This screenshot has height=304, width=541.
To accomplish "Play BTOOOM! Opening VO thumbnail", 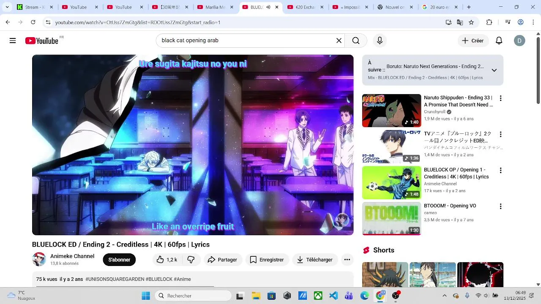I will [391, 219].
